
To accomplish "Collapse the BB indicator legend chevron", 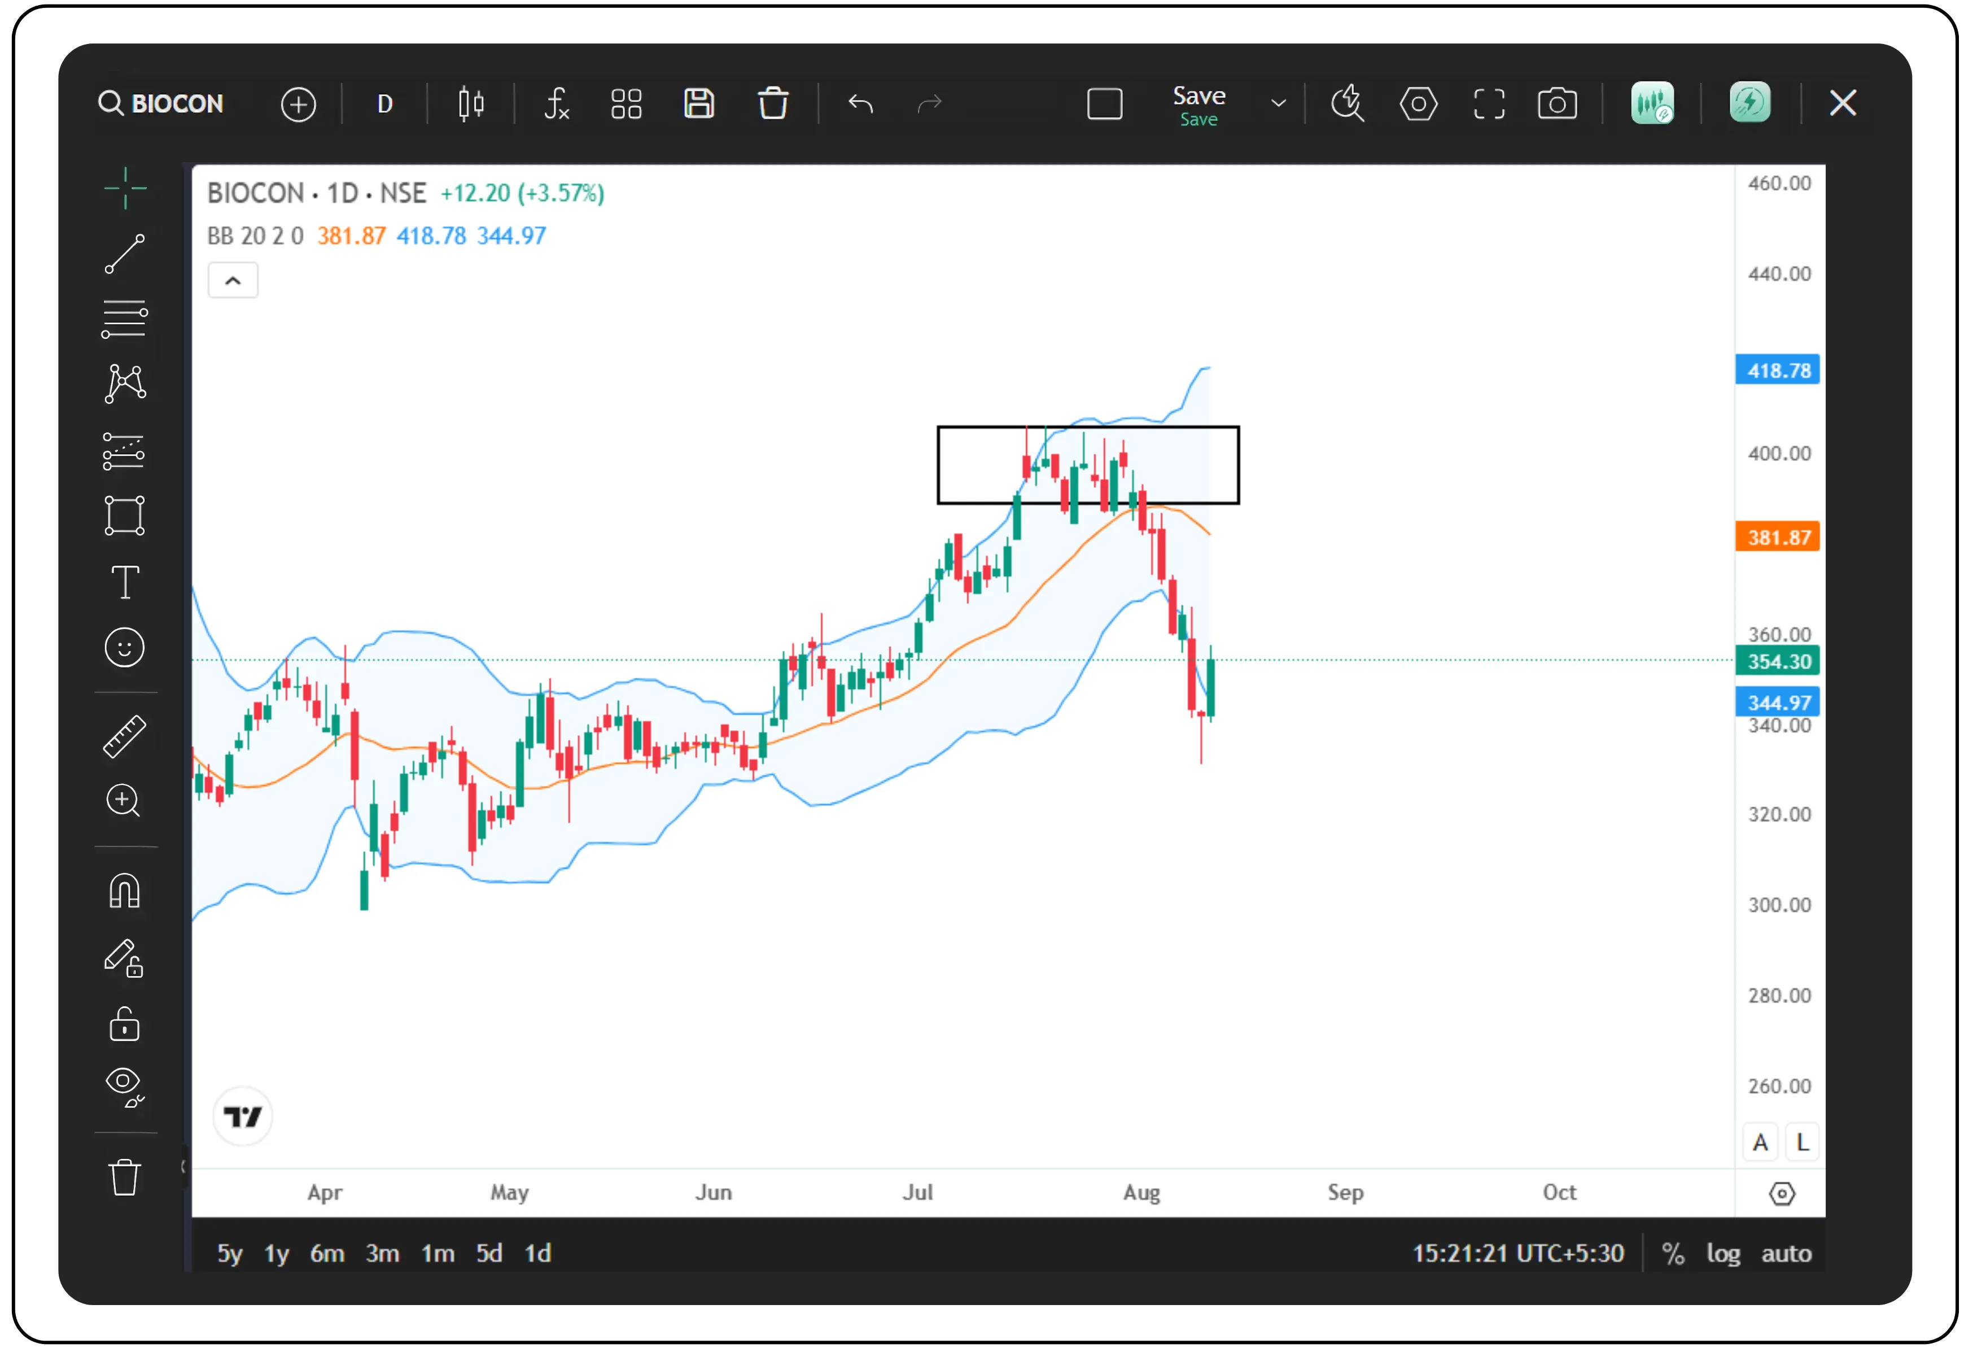I will click(233, 280).
